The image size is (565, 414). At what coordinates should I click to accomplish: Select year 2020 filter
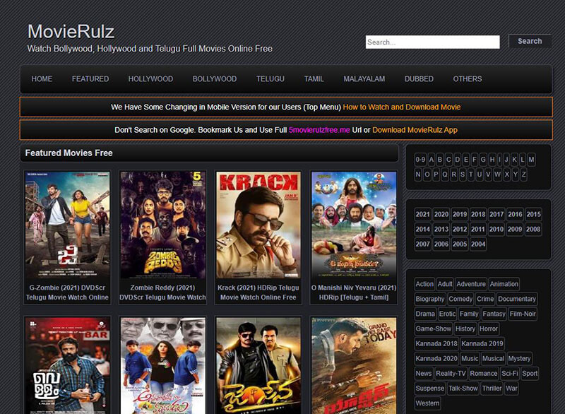tap(441, 214)
